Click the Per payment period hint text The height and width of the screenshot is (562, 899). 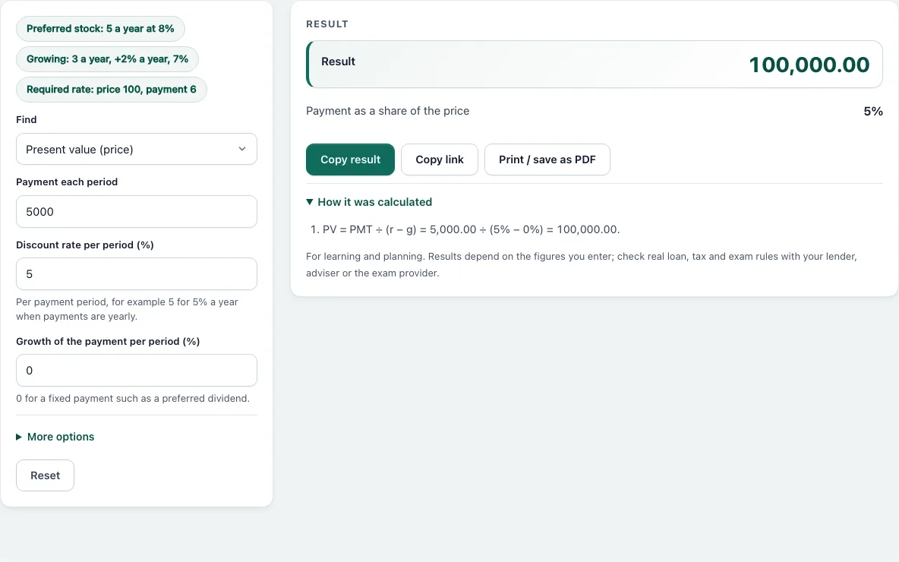[127, 309]
